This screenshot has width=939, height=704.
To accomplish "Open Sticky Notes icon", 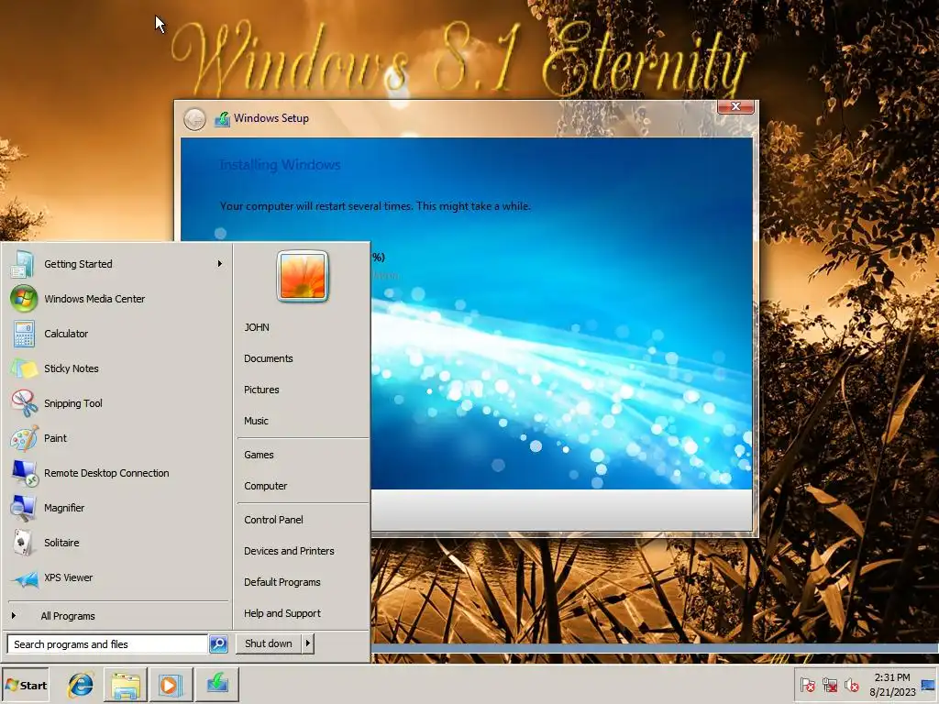I will (x=24, y=368).
